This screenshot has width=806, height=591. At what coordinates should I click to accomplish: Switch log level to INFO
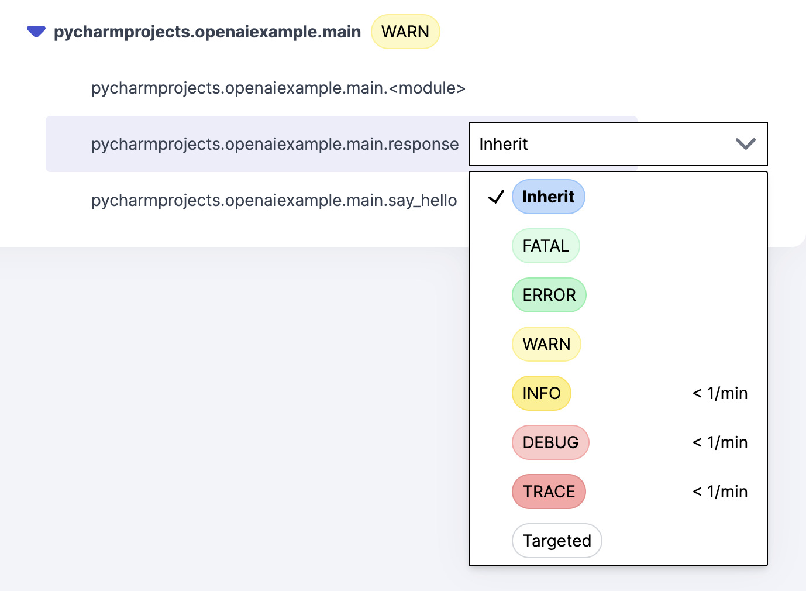(x=541, y=393)
